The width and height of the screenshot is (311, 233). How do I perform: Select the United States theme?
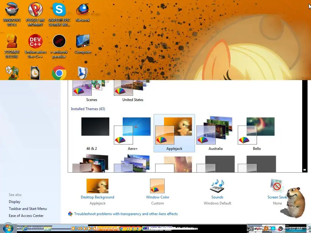[133, 91]
